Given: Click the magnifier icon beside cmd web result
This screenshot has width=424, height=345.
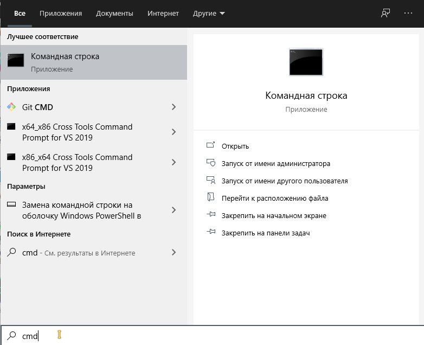Looking at the screenshot, I should pyautogui.click(x=11, y=252).
